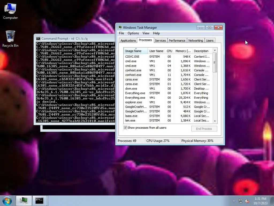Minimize the Windows Task Manager window

pos(201,28)
